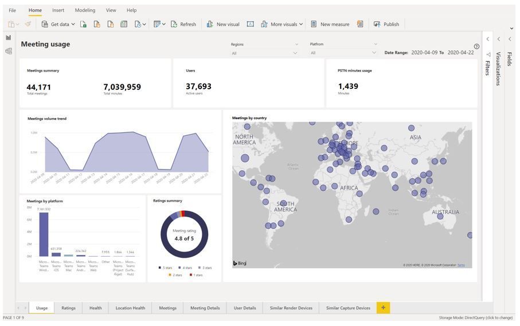Click the Publish button
This screenshot has width=520, height=326.
pyautogui.click(x=386, y=24)
